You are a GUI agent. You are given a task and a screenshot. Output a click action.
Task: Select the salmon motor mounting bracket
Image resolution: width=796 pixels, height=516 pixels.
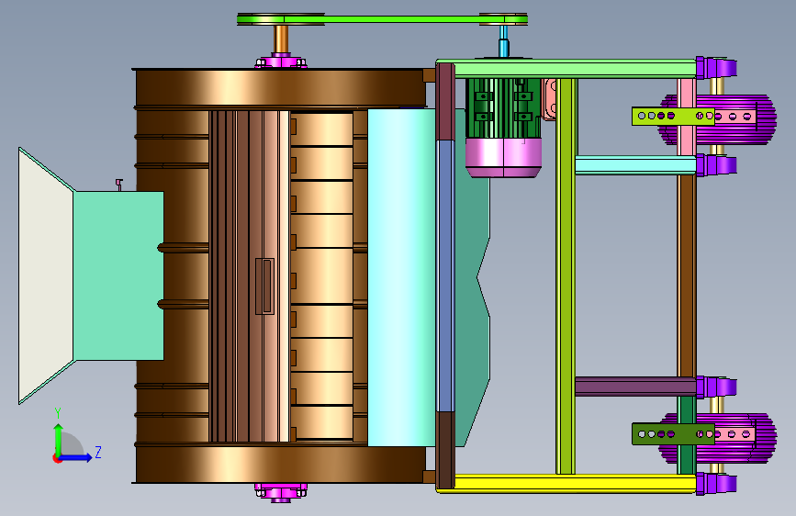point(549,99)
